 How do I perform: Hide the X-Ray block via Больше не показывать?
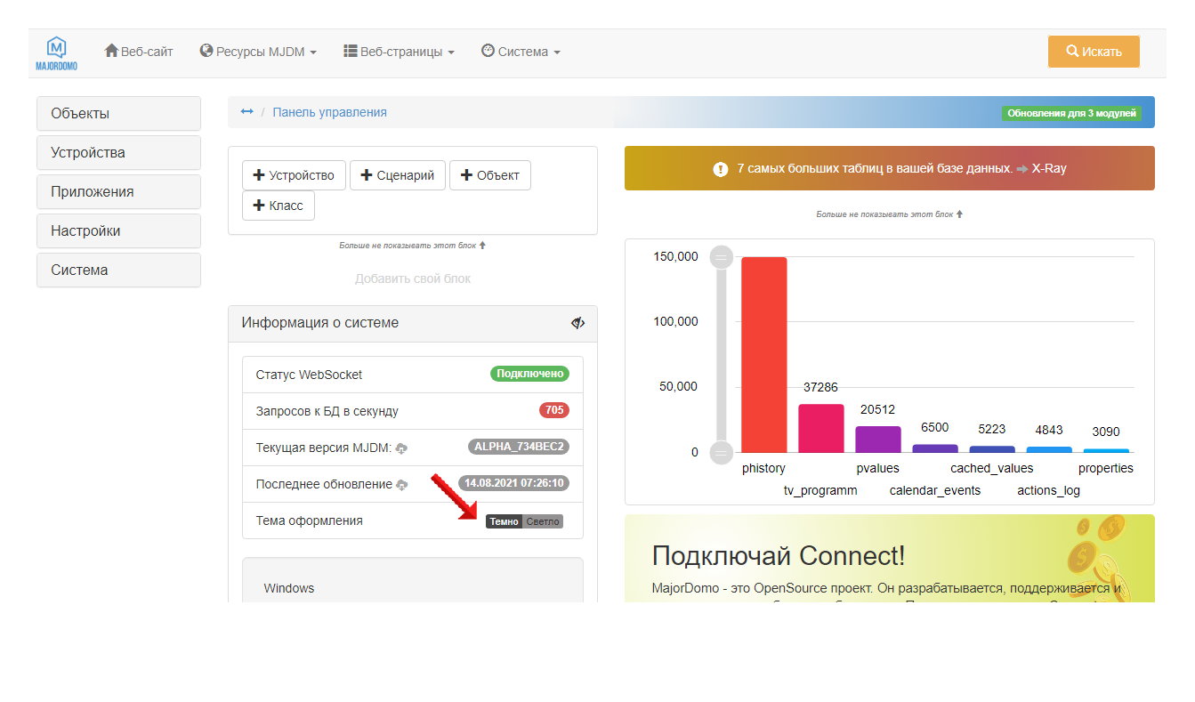pos(890,214)
